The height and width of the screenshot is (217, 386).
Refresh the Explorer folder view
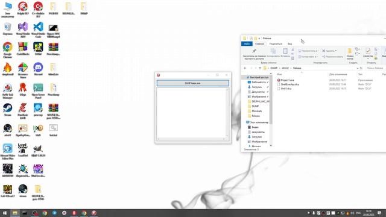point(361,68)
